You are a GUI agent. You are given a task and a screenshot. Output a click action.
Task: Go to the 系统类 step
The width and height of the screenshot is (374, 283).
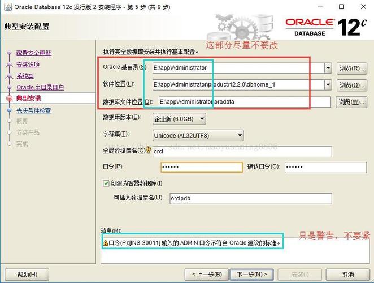25,76
